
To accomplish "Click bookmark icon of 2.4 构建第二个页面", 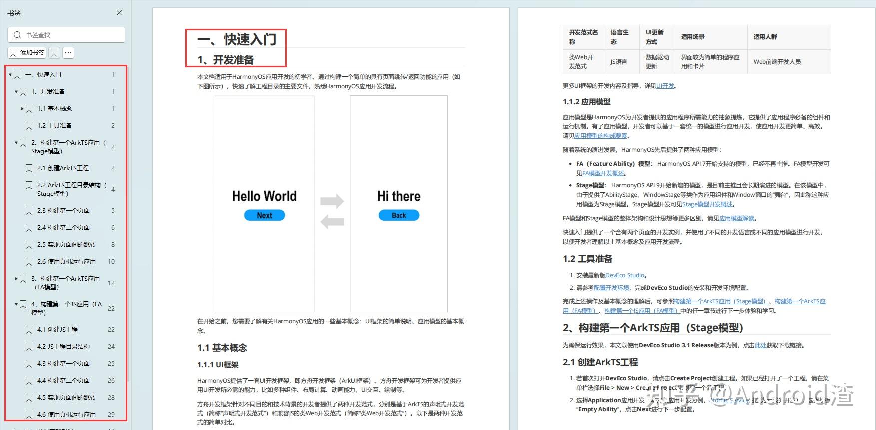I will pyautogui.click(x=29, y=227).
